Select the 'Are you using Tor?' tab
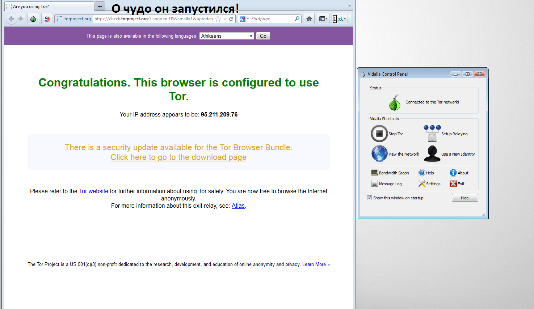The image size is (534, 309). pos(49,7)
